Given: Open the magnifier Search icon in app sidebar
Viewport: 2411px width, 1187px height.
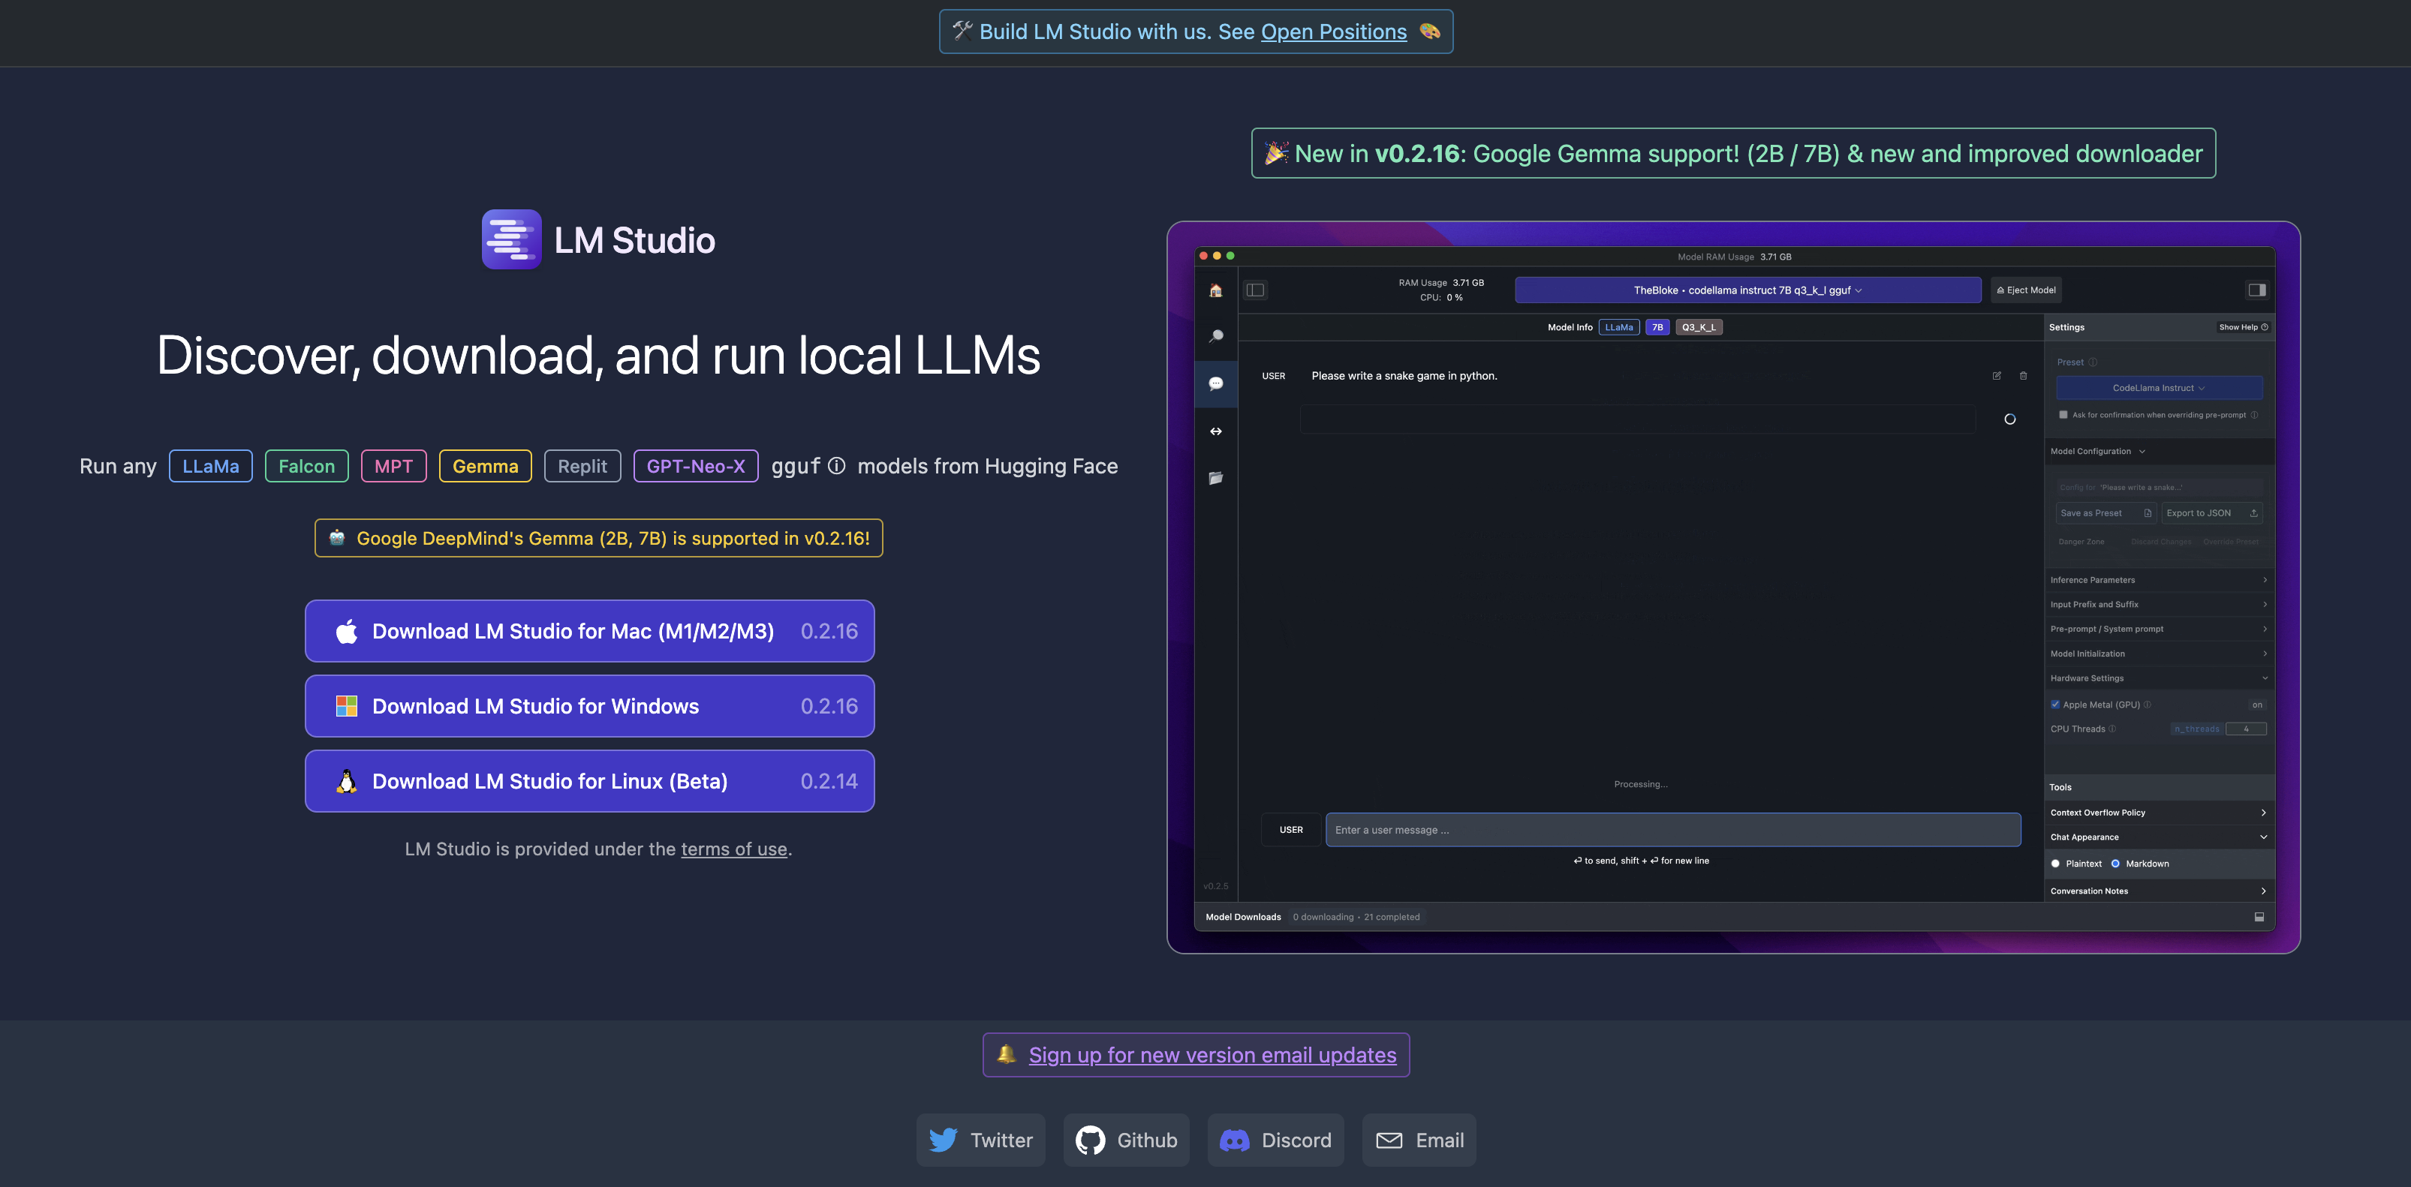Looking at the screenshot, I should pos(1216,337).
